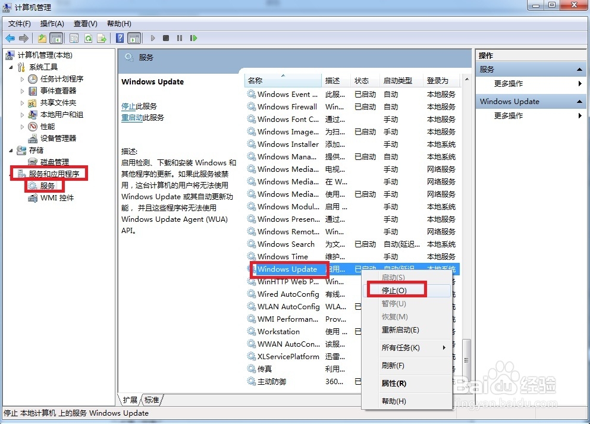Sort by 描述 column header

click(336, 80)
